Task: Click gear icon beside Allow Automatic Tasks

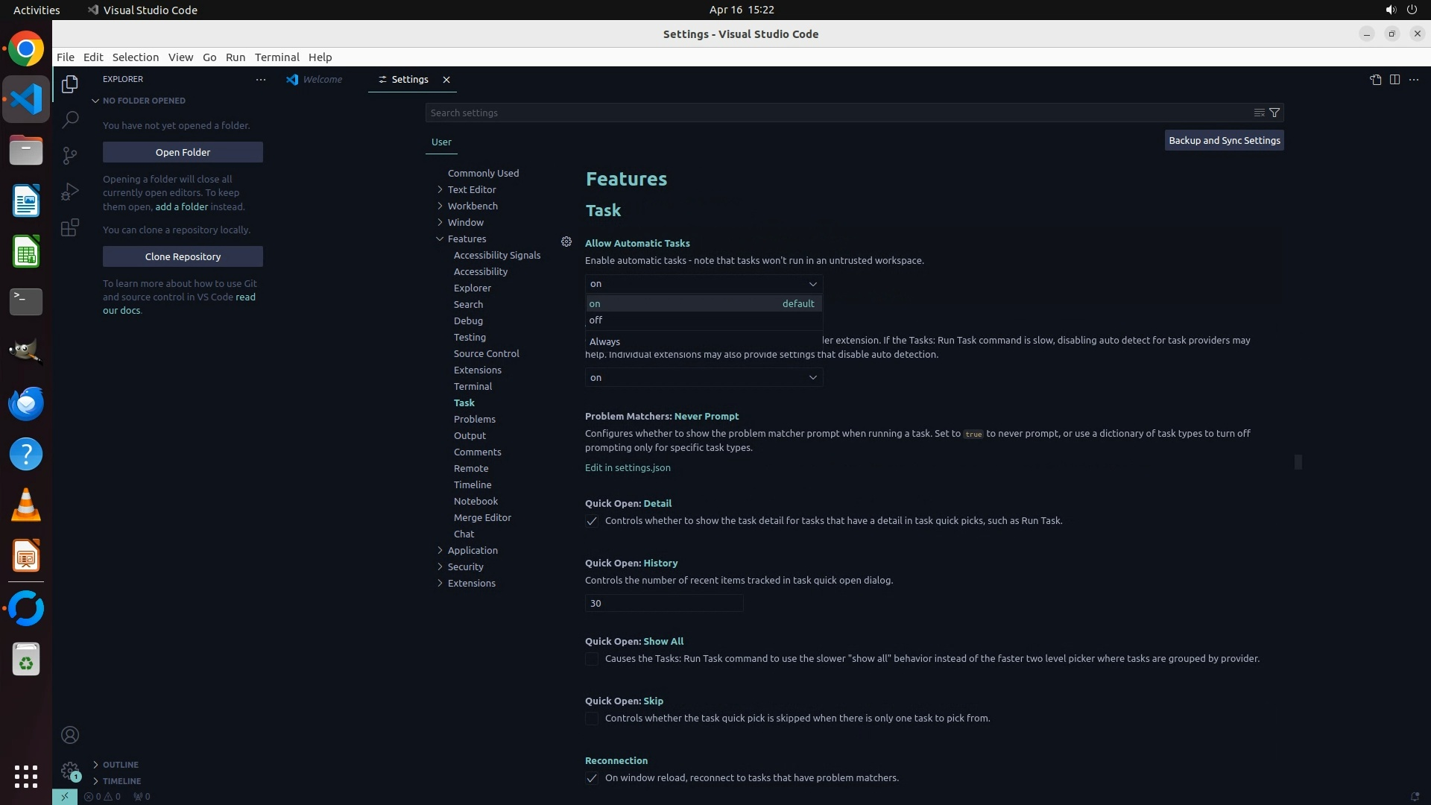Action: [566, 241]
